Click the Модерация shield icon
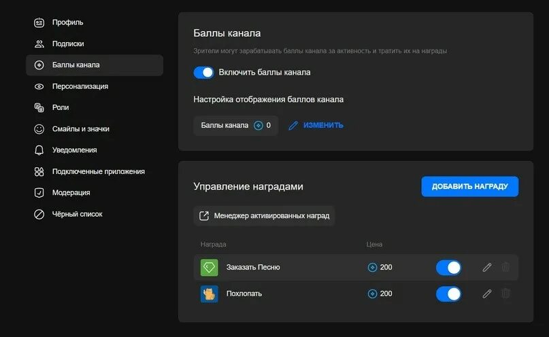The width and height of the screenshot is (549, 337). point(39,193)
